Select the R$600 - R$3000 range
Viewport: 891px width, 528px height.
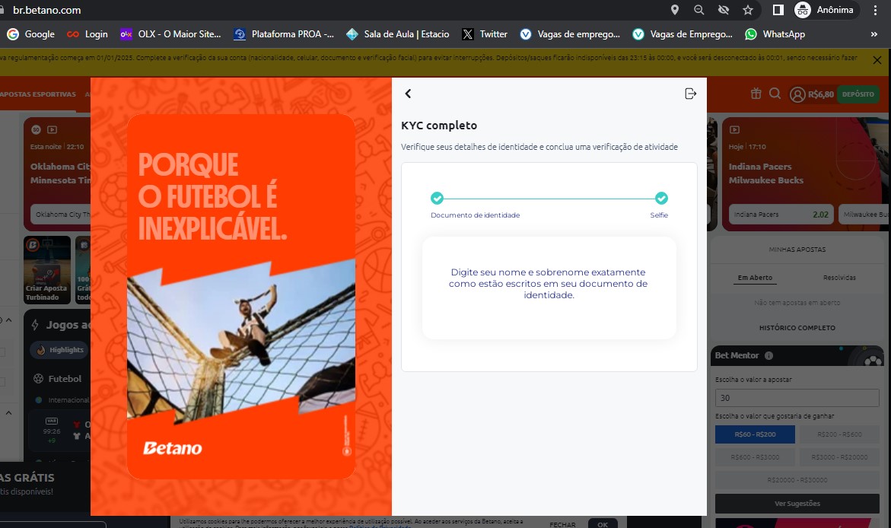coord(756,457)
